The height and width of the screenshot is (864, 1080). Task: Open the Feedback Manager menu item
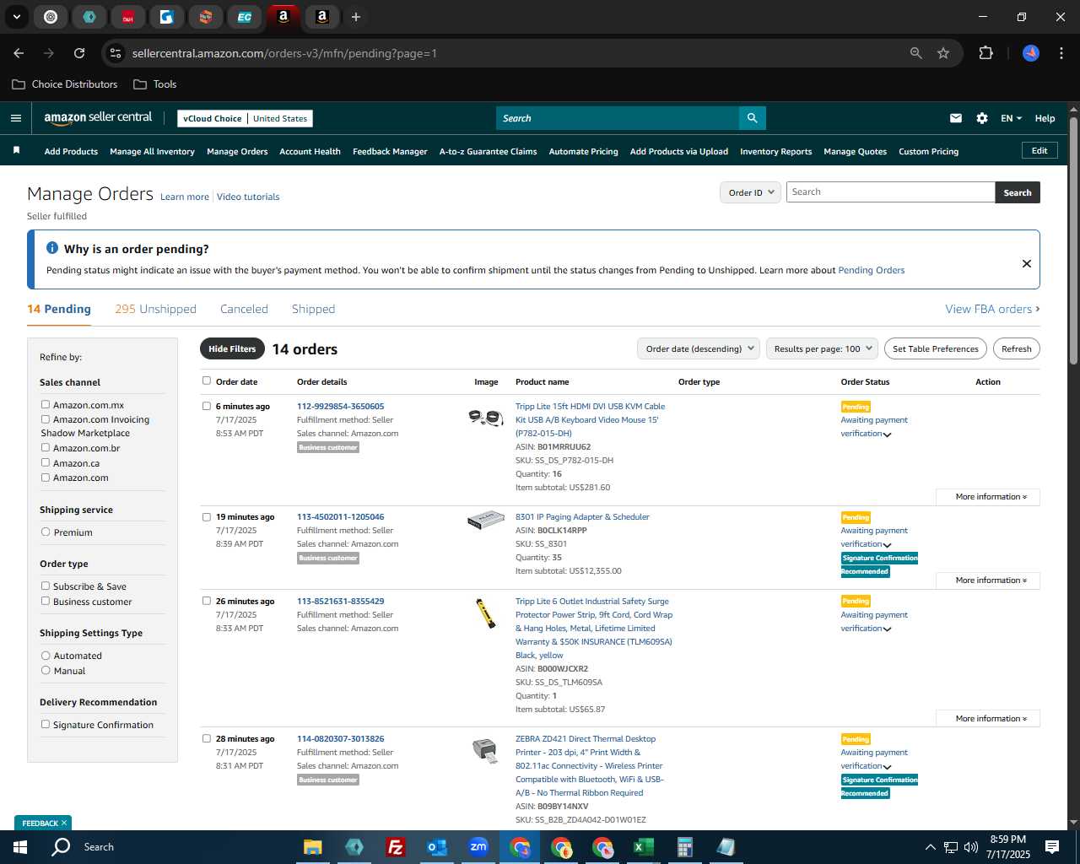pyautogui.click(x=390, y=151)
